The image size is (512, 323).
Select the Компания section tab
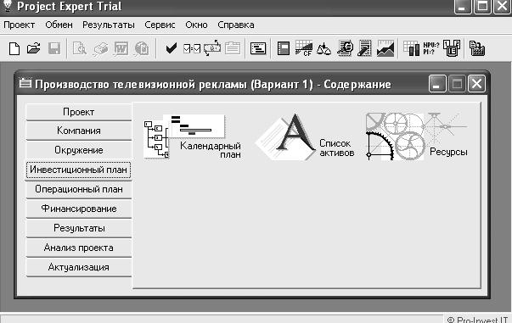click(78, 131)
